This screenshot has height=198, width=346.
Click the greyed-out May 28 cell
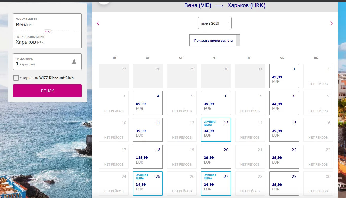(148, 76)
